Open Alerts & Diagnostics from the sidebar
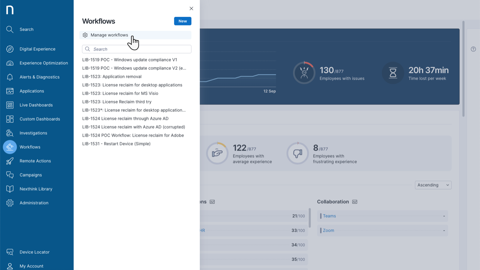The height and width of the screenshot is (270, 480). click(10, 77)
